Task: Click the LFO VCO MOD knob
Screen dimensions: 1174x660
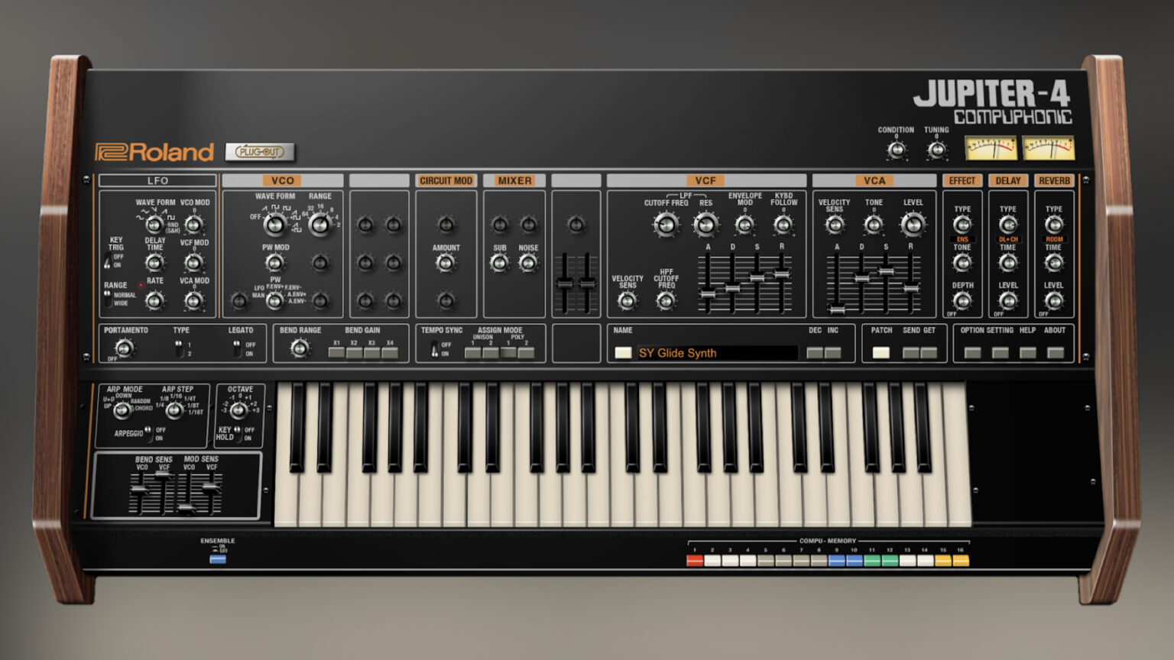Action: (194, 225)
